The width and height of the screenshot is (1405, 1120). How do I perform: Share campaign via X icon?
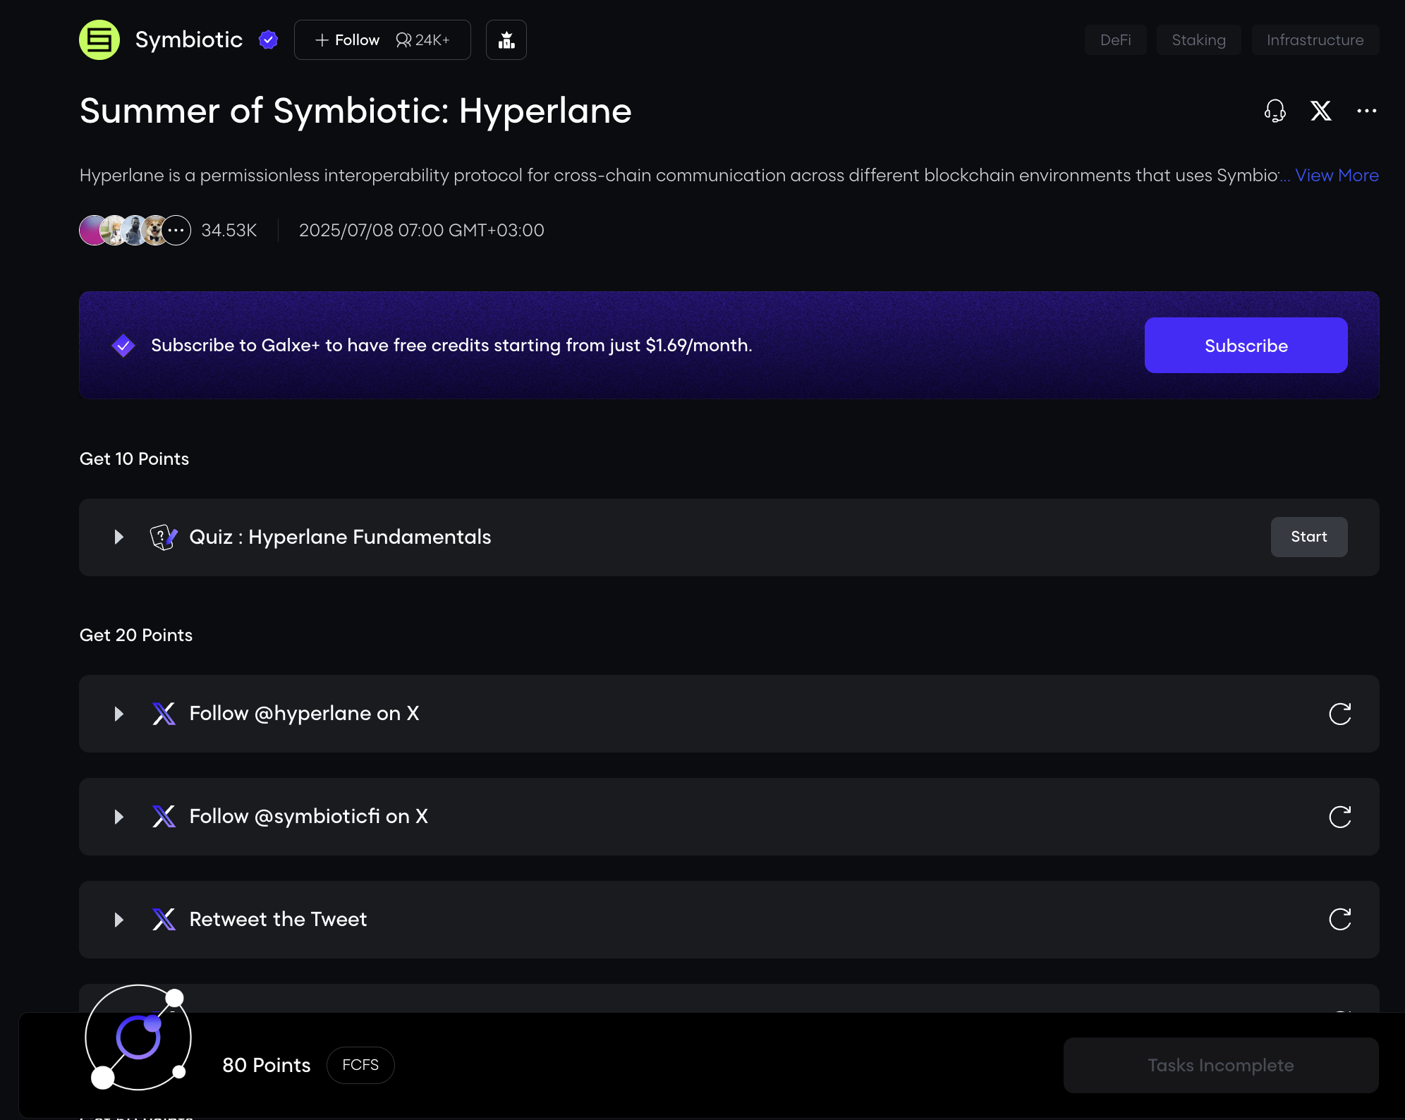click(x=1320, y=111)
